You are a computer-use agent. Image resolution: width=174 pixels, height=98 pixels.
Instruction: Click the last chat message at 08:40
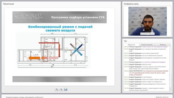click(x=144, y=89)
